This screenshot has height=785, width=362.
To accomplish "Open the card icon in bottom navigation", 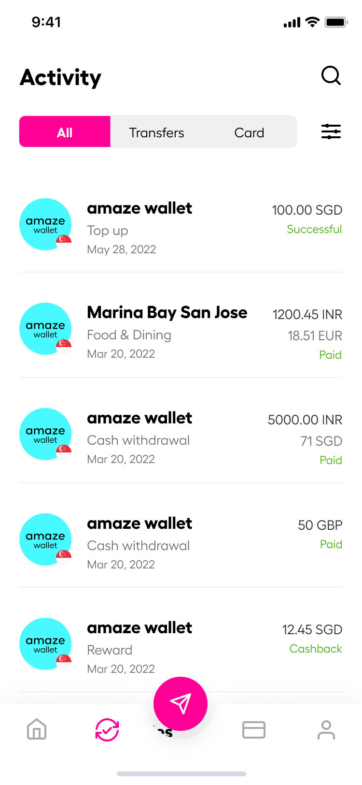I will point(253,729).
